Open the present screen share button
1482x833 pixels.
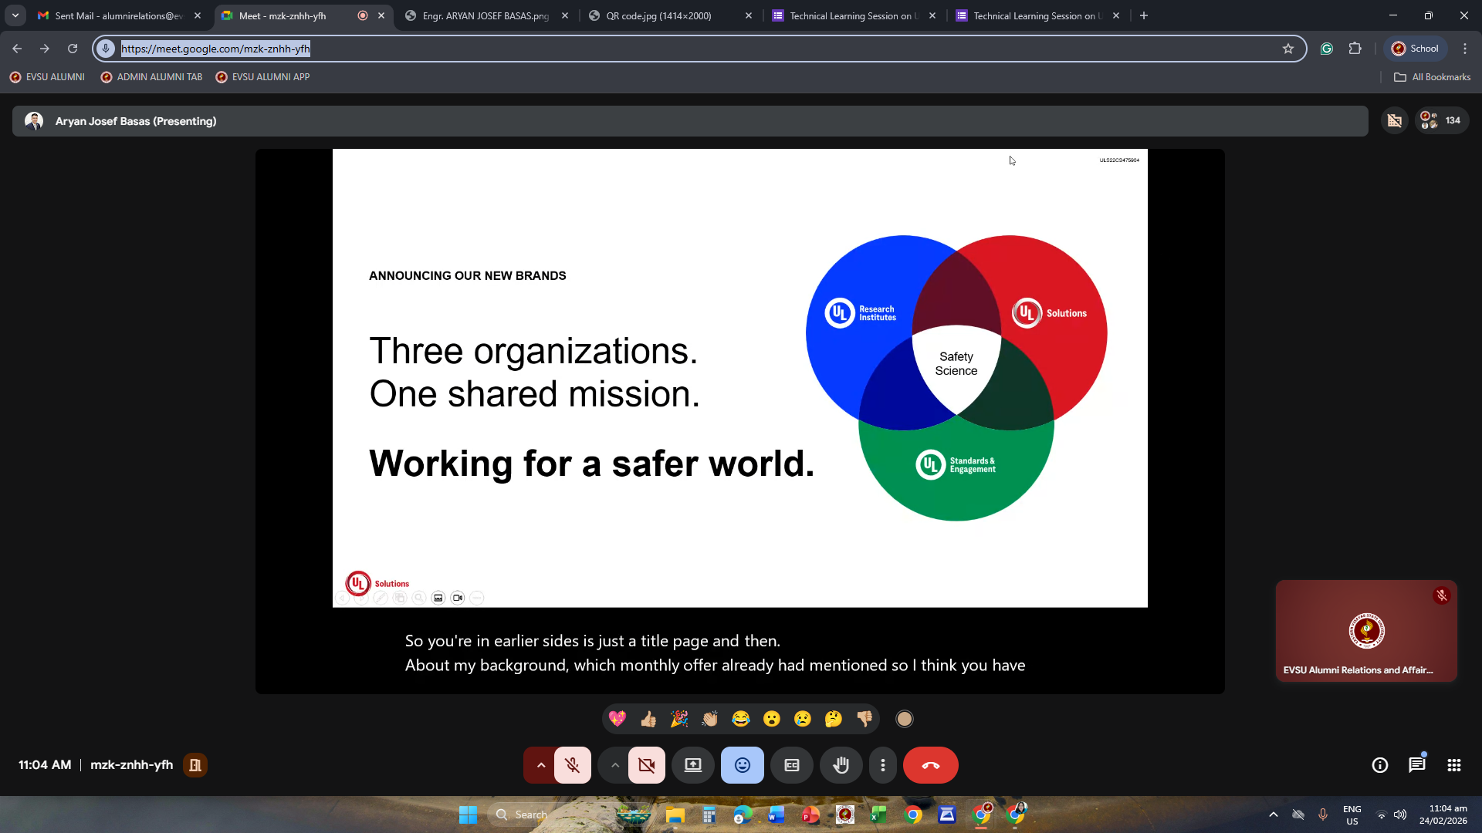click(693, 765)
